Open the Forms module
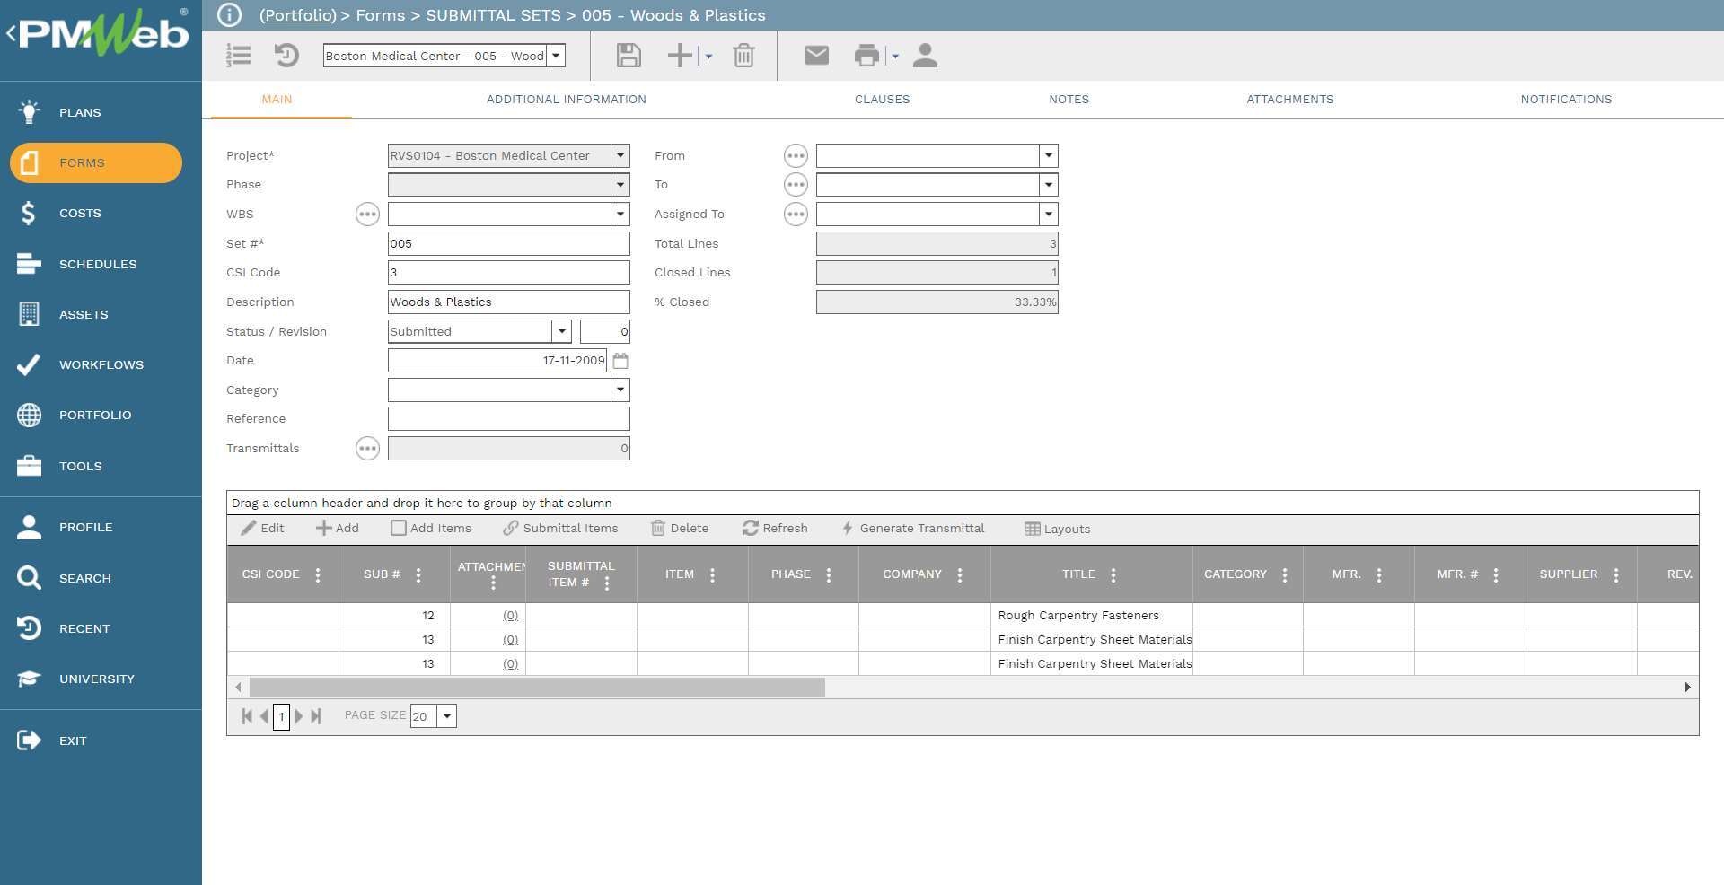1724x885 pixels. (96, 162)
